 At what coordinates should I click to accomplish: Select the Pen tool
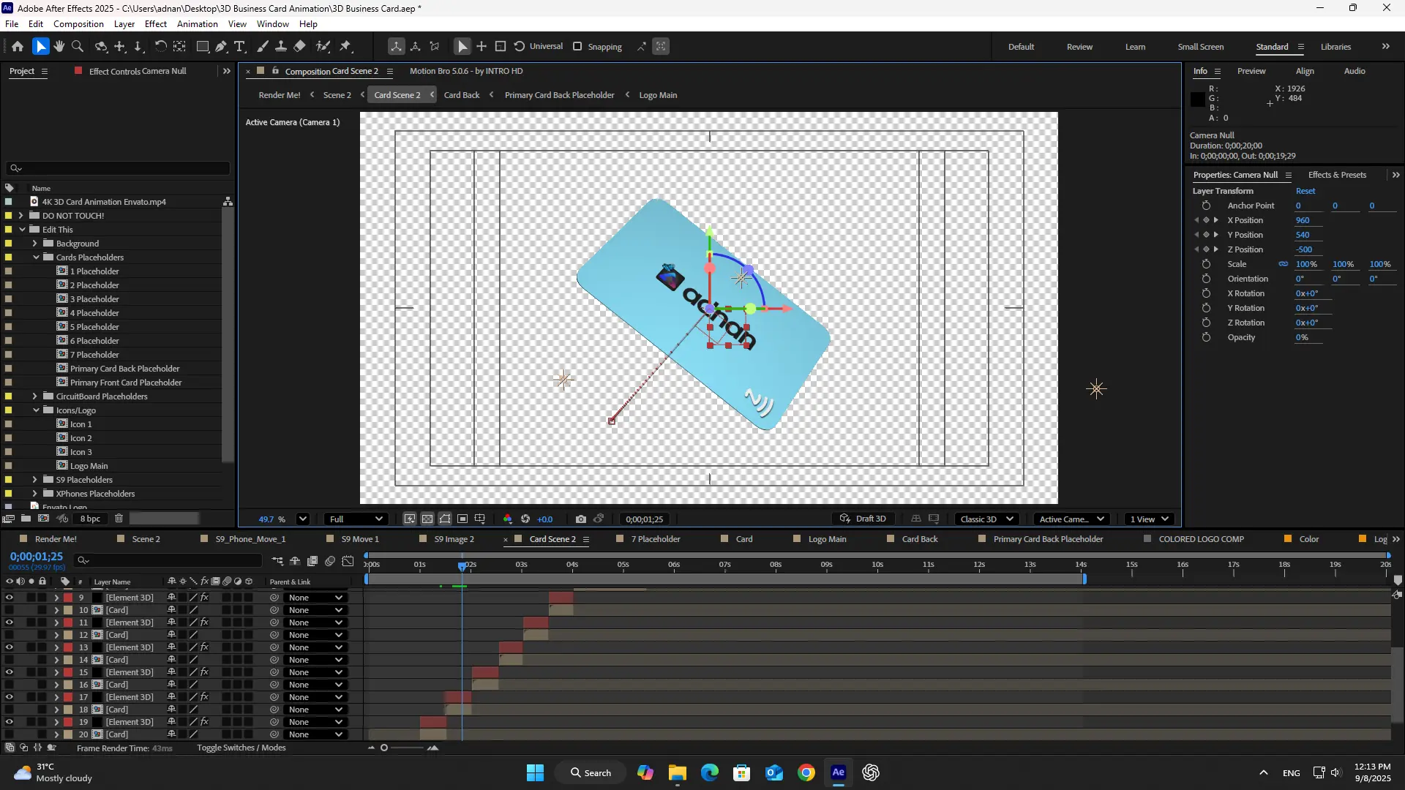(x=221, y=46)
